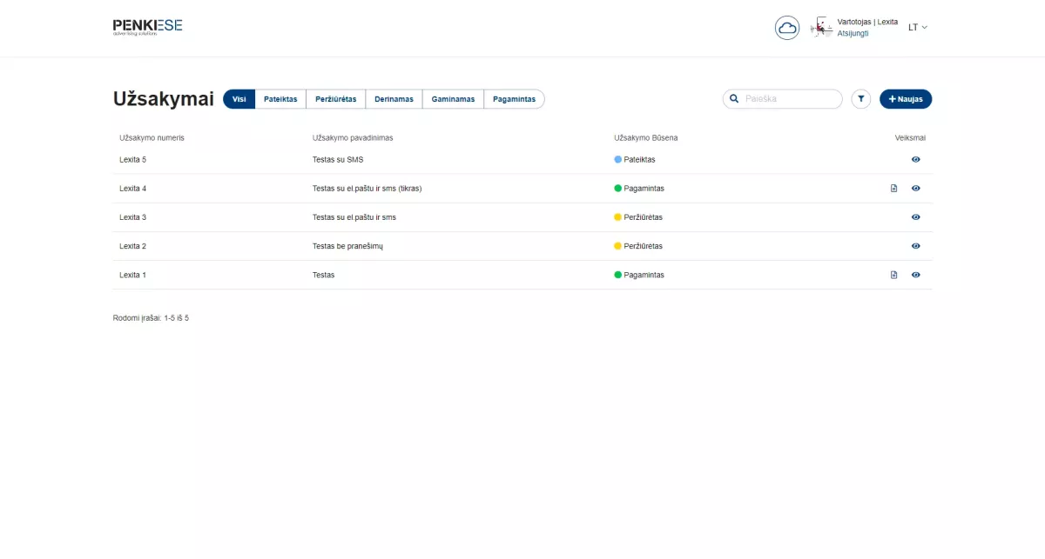Click the cloud icon in header
1045x559 pixels.
(x=787, y=28)
